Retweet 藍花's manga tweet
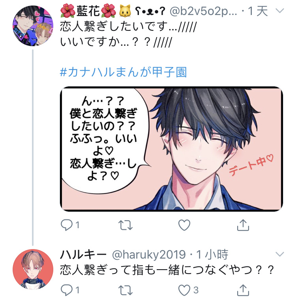The height and width of the screenshot is (302, 296). [x=126, y=225]
